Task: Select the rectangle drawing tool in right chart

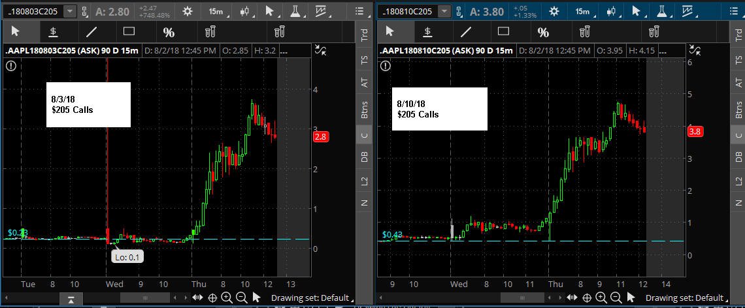Action: tap(503, 32)
